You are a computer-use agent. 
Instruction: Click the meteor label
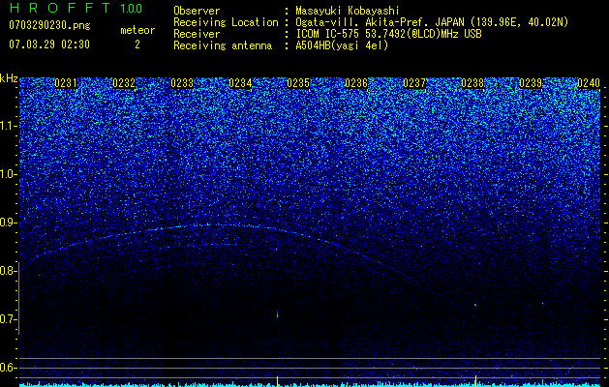tap(137, 30)
